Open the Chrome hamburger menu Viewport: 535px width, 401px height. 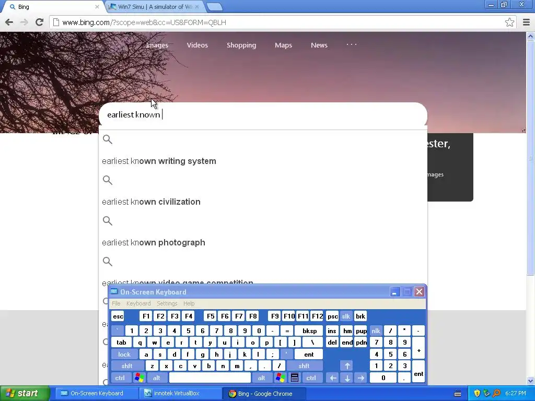click(x=526, y=22)
